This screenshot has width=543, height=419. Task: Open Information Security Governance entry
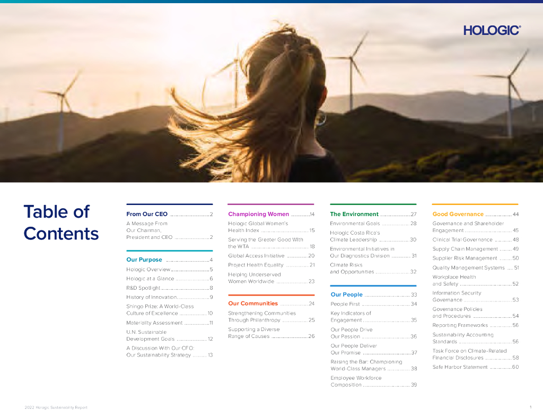coord(476,297)
